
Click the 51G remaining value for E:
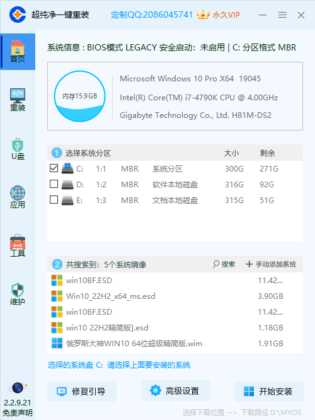coord(266,201)
